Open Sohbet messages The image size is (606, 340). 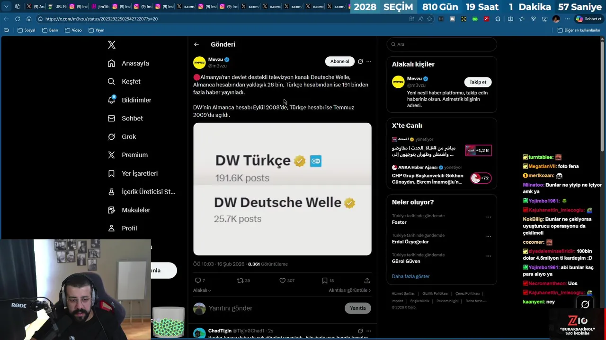[125, 119]
